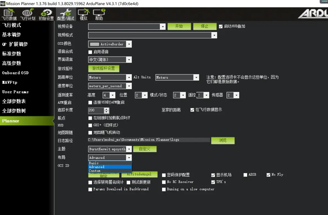Toggle 在飞行数据显示 checkbox
The height and width of the screenshot is (215, 328).
(192, 110)
